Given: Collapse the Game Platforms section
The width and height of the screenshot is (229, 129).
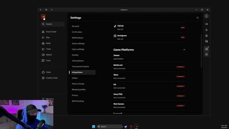Looking at the screenshot, I should point(184,50).
